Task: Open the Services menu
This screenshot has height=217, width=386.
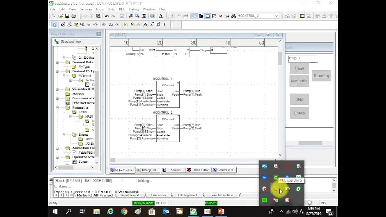Action: click(86, 9)
